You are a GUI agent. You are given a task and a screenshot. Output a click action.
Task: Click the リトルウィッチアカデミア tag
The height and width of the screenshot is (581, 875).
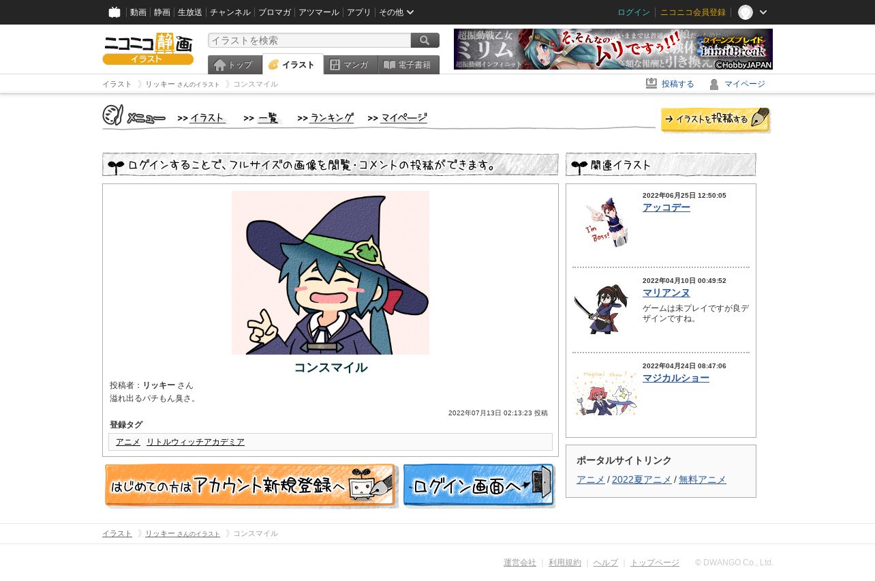pos(196,442)
